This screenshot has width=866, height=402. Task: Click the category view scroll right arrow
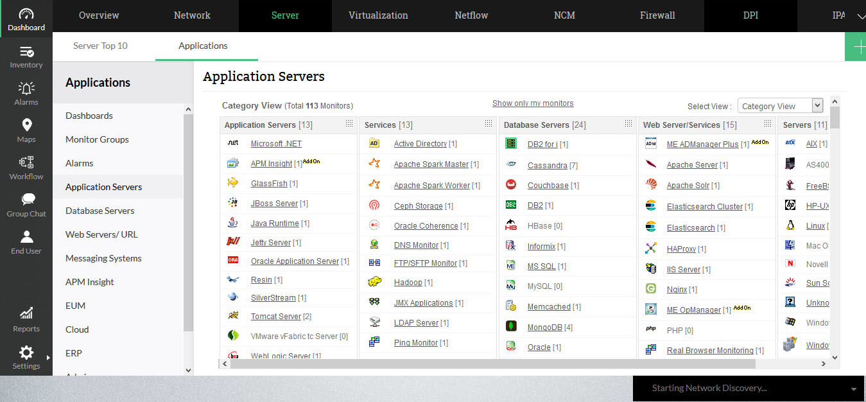pos(824,364)
